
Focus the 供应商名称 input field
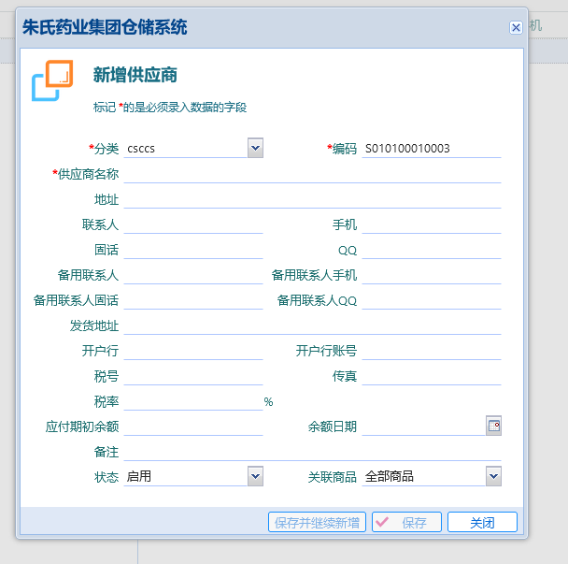tap(312, 174)
